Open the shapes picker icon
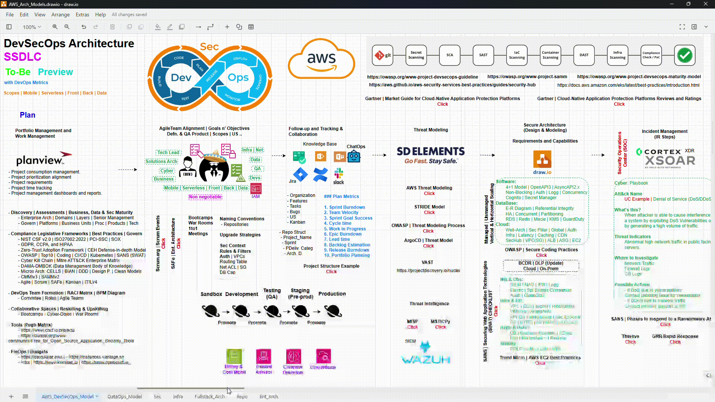This screenshot has width=715, height=402. click(239, 27)
